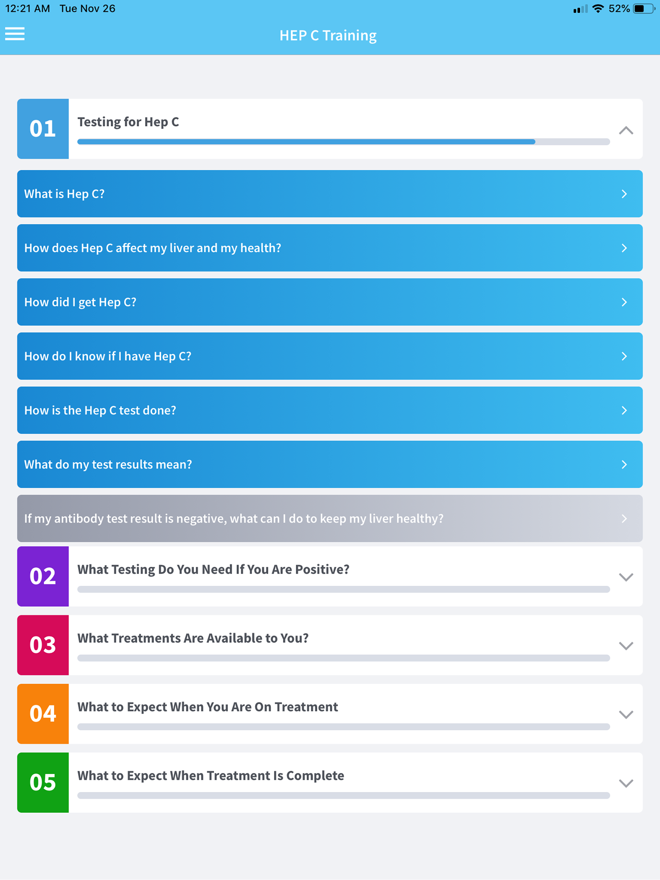Tap the orange 04 section number badge
660x880 pixels.
43,714
